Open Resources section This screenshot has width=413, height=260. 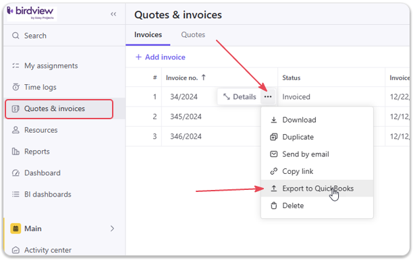[40, 130]
